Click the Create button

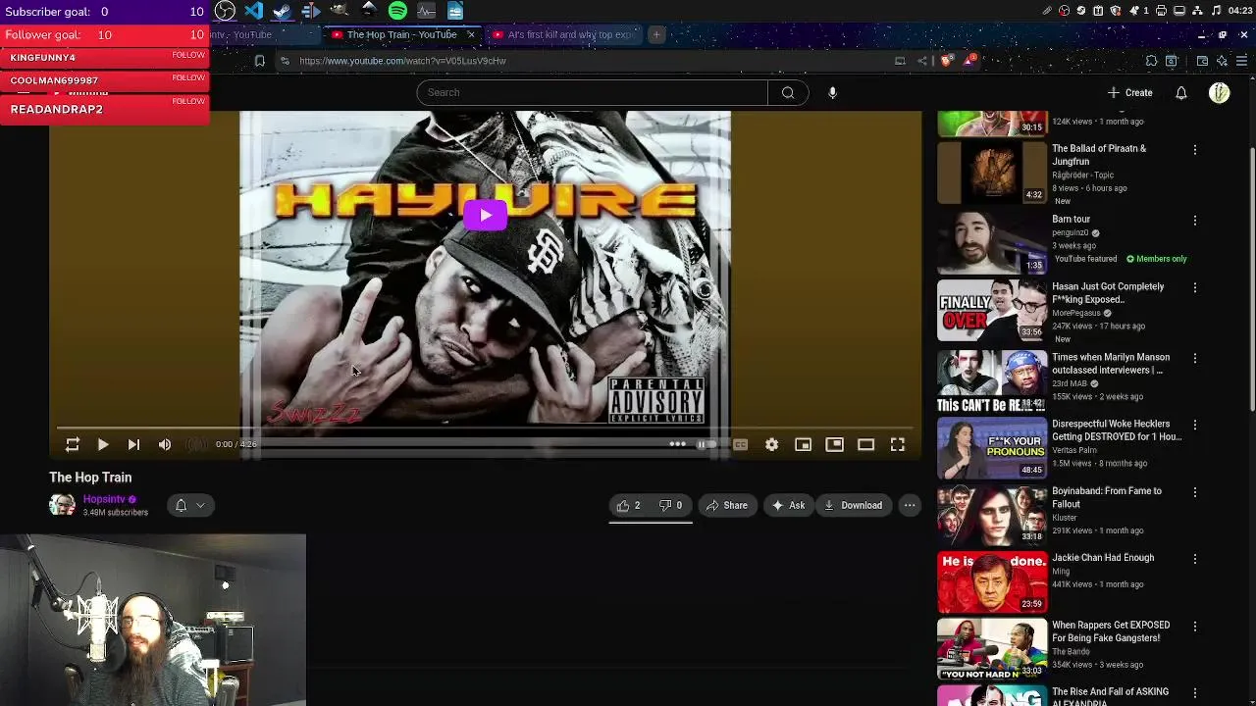coord(1130,92)
